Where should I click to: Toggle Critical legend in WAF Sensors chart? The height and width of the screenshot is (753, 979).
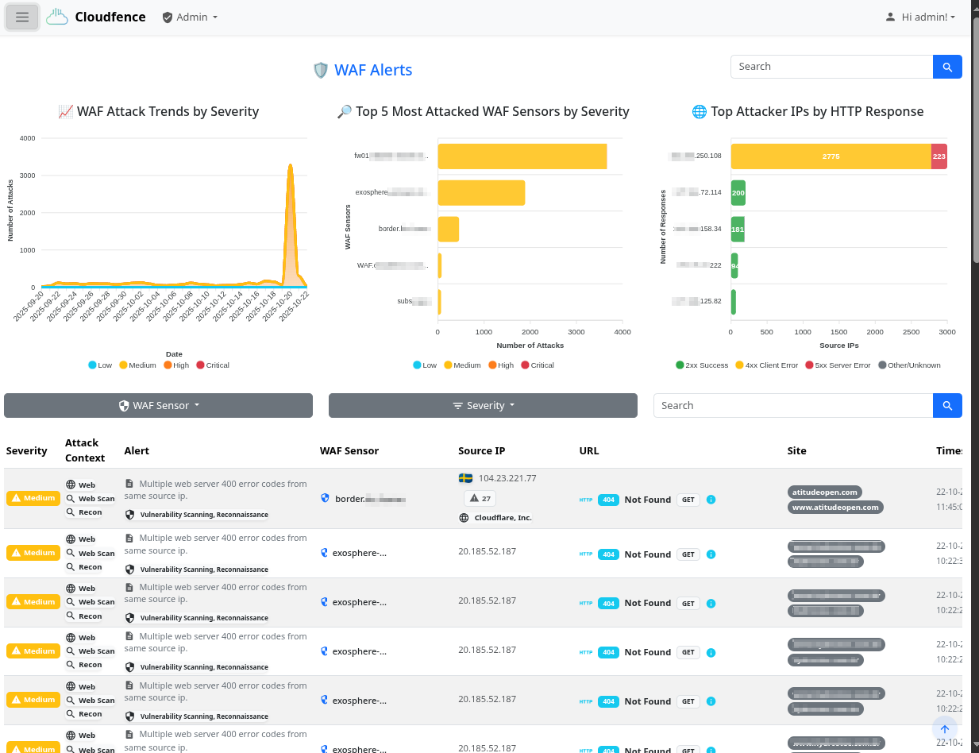537,365
